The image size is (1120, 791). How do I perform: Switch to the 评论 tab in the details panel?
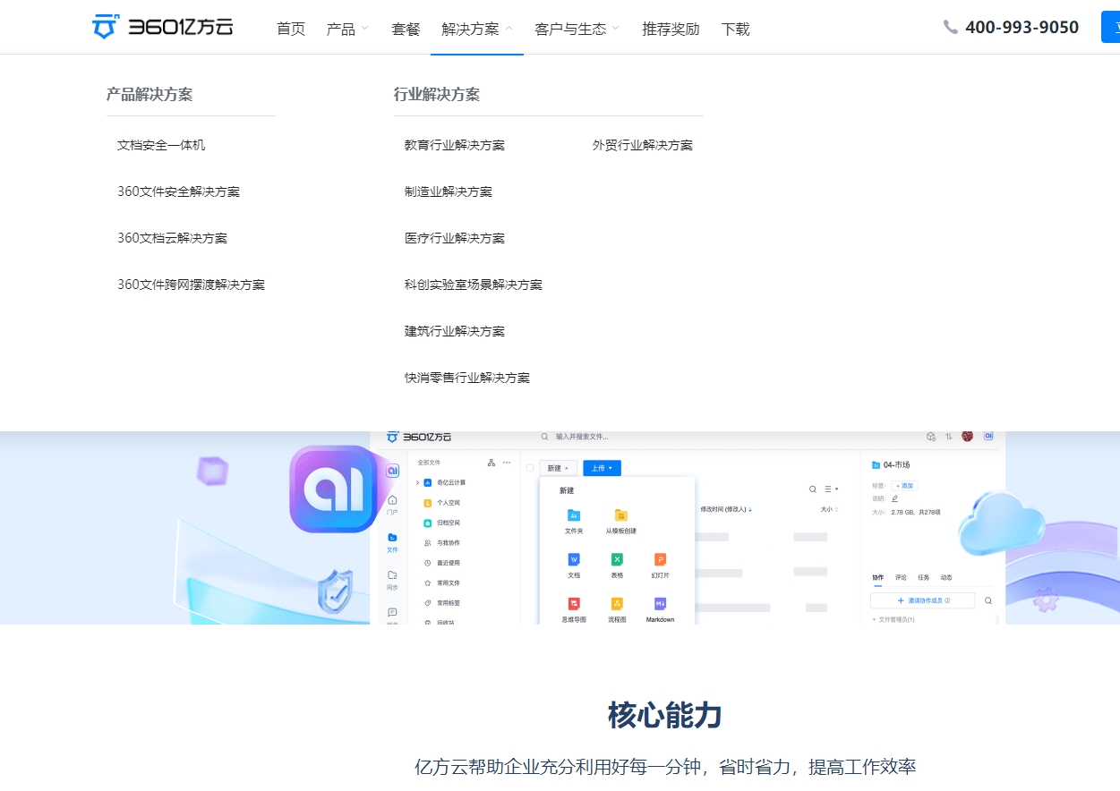click(901, 578)
